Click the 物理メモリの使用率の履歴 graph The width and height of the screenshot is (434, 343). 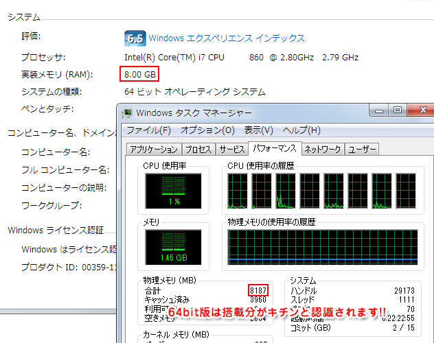tap(323, 248)
